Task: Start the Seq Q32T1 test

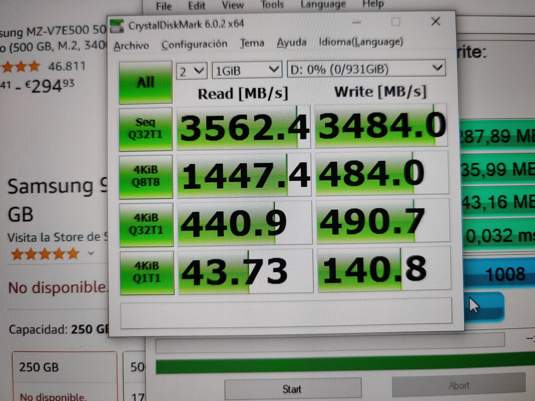Action: (146, 129)
